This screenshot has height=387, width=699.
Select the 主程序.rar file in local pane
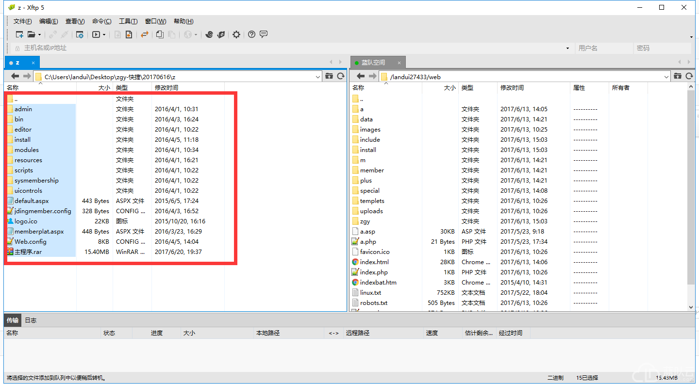pos(28,252)
